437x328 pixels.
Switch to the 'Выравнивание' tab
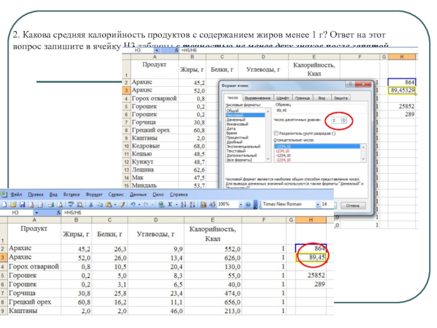[x=257, y=98]
